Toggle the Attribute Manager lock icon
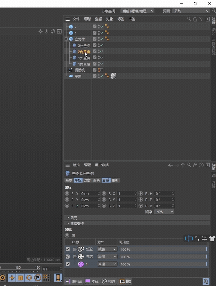Viewport: 216px width, 286px height. tap(195, 165)
